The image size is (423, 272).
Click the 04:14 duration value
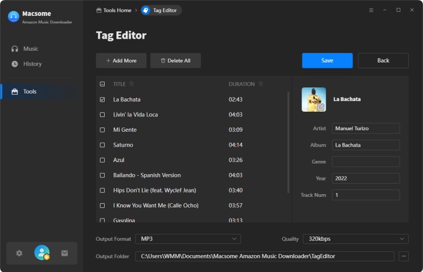tap(235, 145)
